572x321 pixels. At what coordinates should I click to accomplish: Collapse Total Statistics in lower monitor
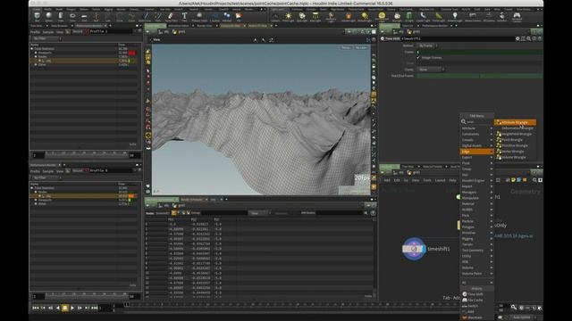(x=32, y=188)
